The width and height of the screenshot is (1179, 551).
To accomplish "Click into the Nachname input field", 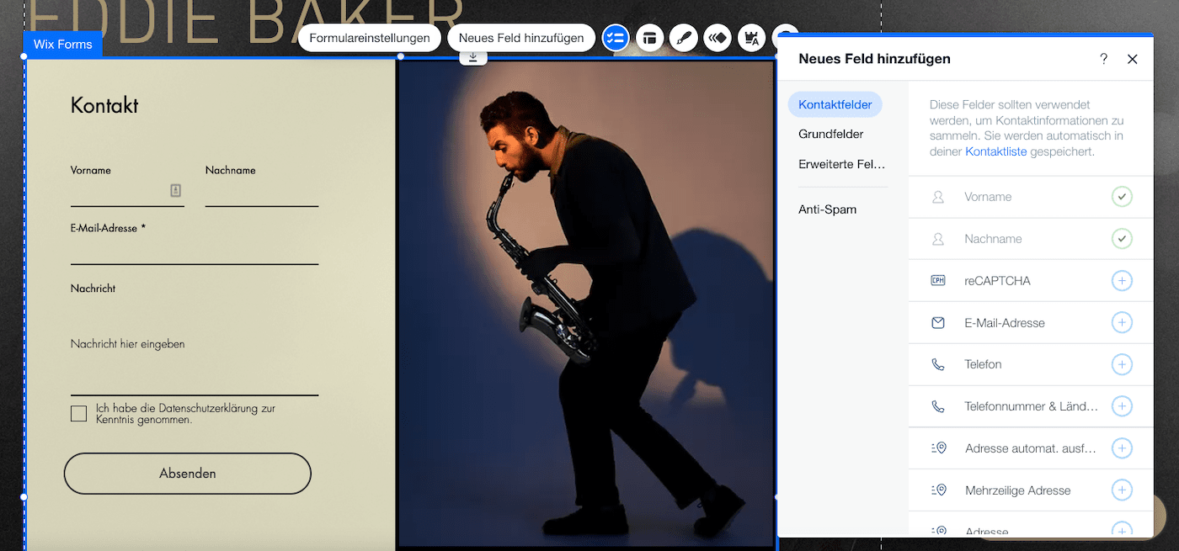I will (x=262, y=193).
